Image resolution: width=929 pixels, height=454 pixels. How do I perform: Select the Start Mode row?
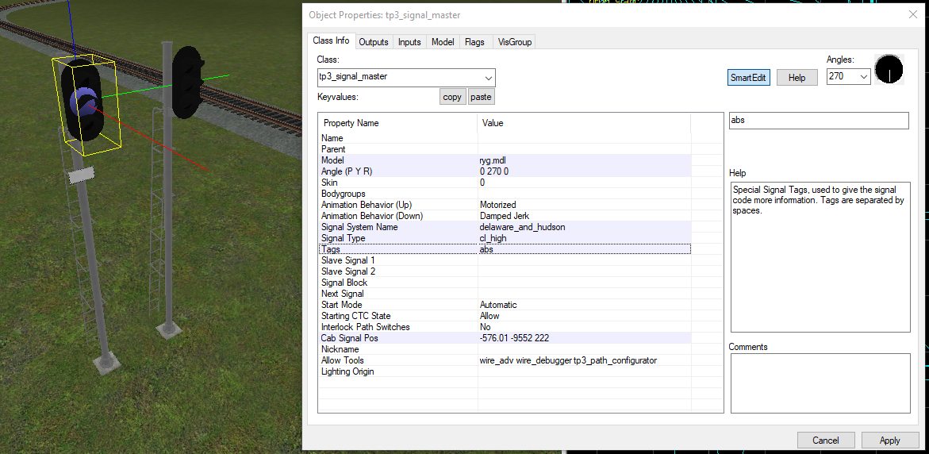pyautogui.click(x=505, y=305)
